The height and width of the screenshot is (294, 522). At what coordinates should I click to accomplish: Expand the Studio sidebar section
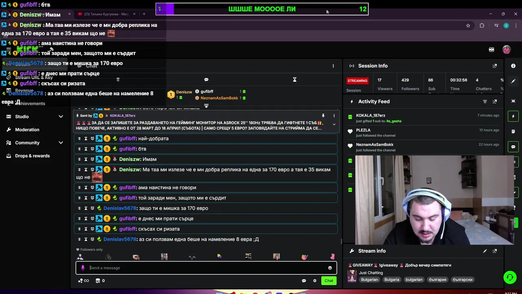[35, 116]
